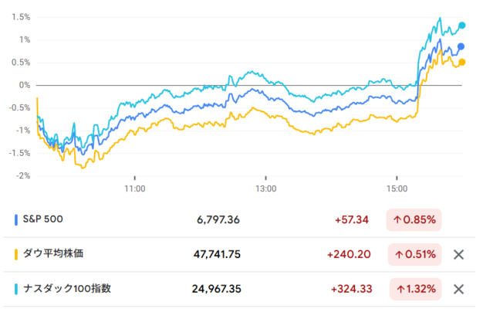Click the cyan Nasdaq endpoint dot on chart
The width and height of the screenshot is (483, 309).
[462, 25]
